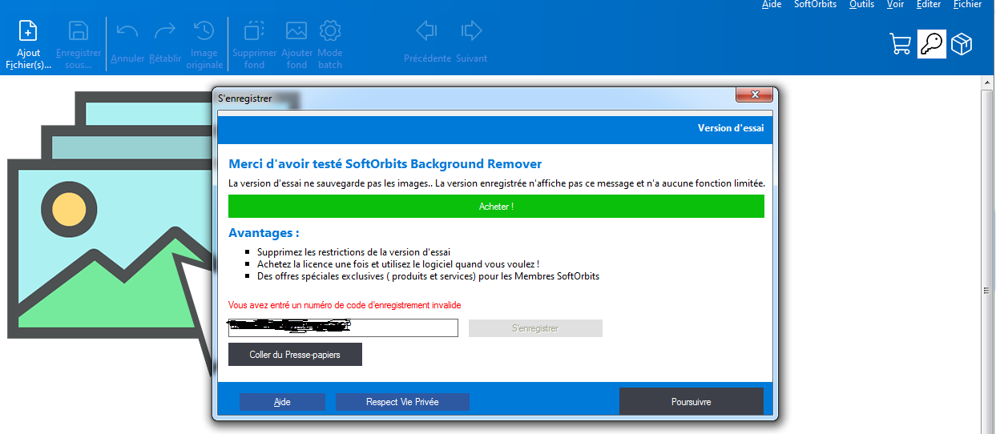Click the Rétablir redo arrow

tap(165, 31)
